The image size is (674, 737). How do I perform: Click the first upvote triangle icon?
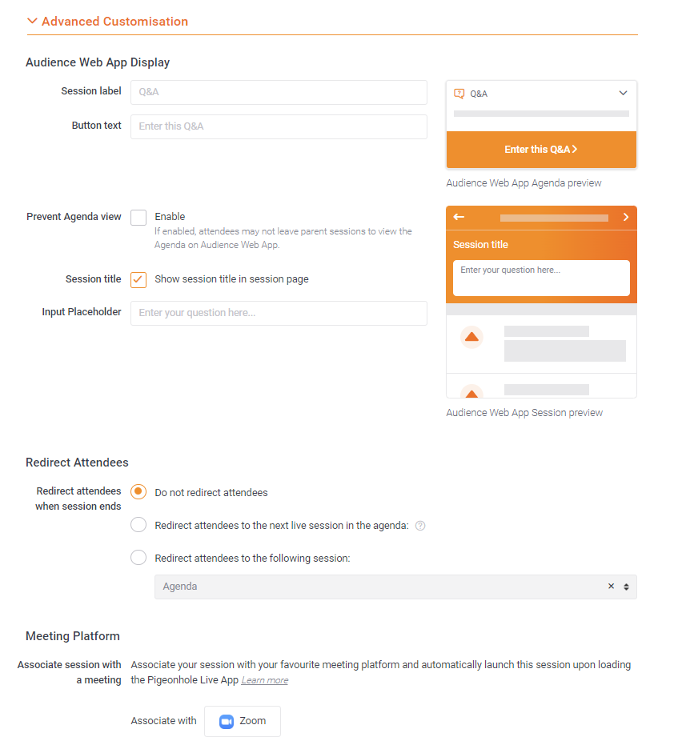pyautogui.click(x=471, y=337)
